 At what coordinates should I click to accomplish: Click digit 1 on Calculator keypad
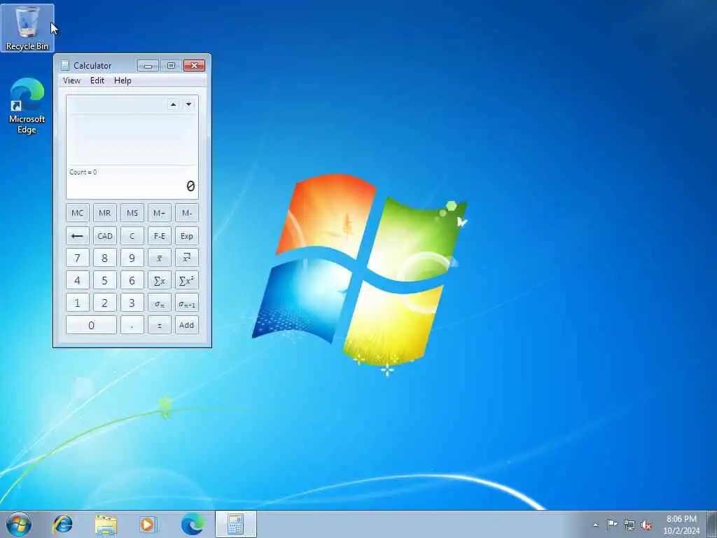pos(77,303)
